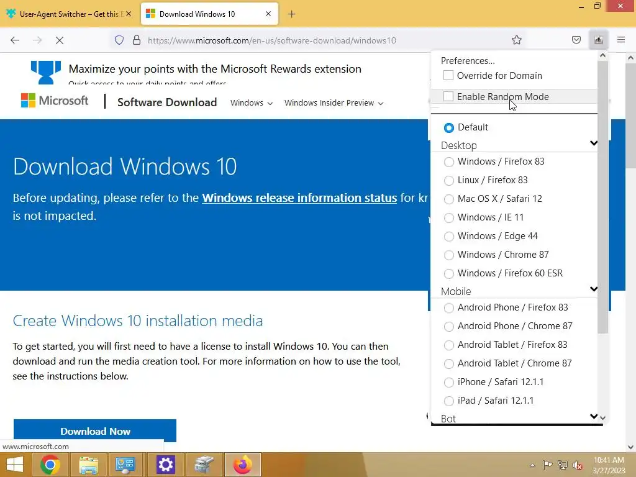
Task: Select Linux / Firefox 83 user agent
Action: pyautogui.click(x=448, y=181)
